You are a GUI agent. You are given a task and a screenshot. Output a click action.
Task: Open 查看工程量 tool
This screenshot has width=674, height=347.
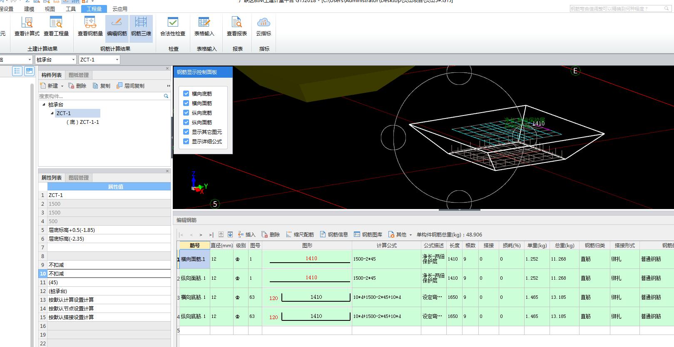[x=56, y=27]
